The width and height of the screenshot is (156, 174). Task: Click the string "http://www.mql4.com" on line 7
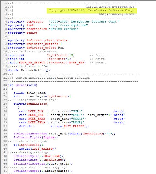click(x=68, y=25)
